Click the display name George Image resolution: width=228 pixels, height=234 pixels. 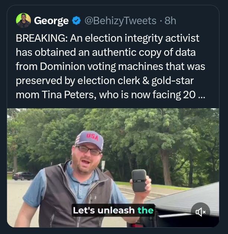click(51, 21)
